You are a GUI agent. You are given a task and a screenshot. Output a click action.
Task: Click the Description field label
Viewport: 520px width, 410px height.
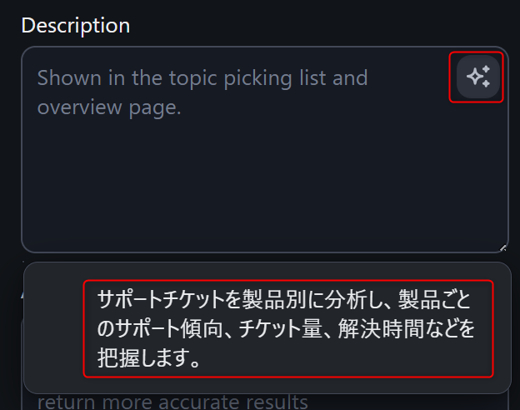tap(76, 25)
